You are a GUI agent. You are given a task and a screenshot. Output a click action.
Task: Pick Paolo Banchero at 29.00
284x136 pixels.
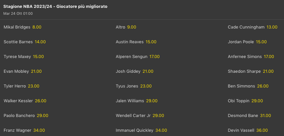tap(43, 116)
